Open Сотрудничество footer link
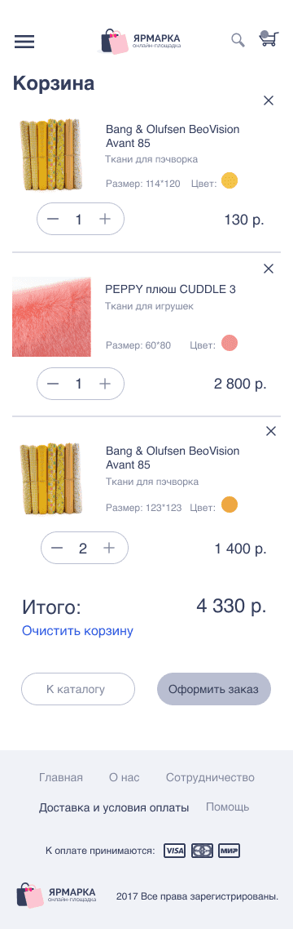 [210, 777]
